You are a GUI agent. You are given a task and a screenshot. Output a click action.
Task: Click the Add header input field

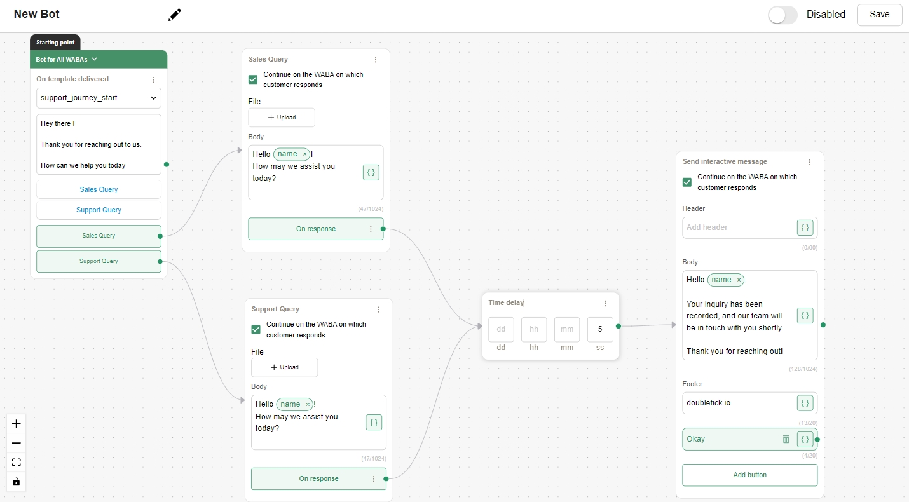pos(739,227)
